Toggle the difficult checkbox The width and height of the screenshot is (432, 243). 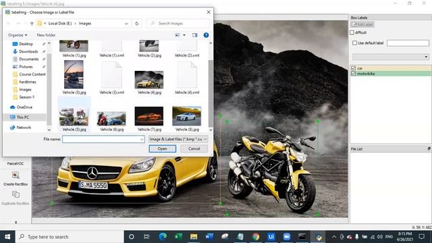point(352,32)
